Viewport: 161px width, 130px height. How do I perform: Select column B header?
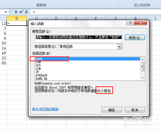17,18
